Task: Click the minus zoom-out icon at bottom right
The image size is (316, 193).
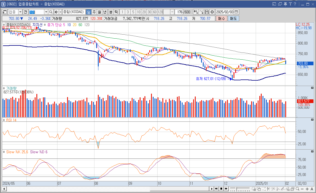Action: [302, 189]
